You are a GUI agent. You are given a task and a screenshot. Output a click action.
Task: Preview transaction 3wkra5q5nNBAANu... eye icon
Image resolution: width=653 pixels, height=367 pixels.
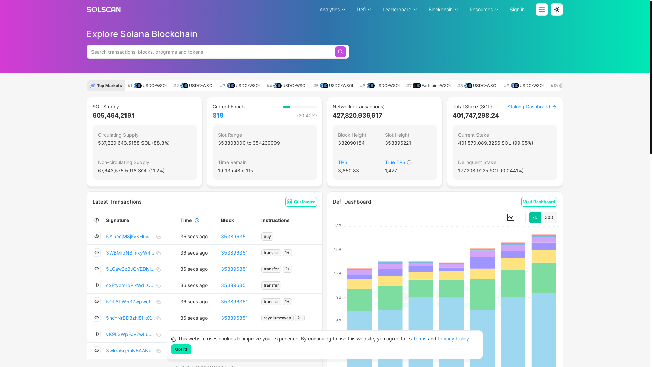(x=97, y=350)
